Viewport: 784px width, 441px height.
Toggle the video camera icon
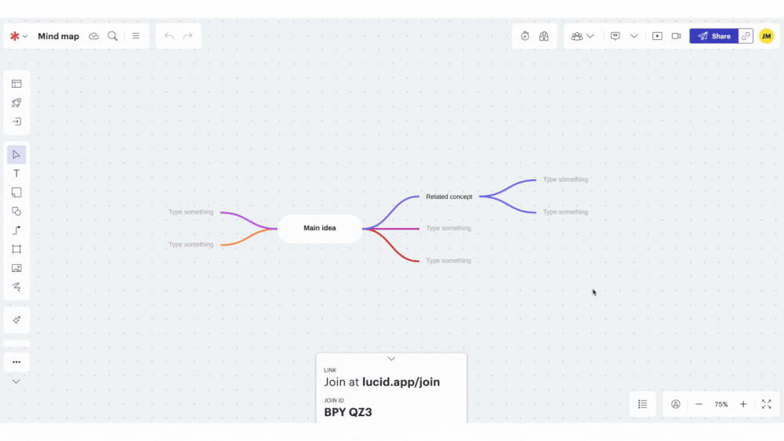676,36
